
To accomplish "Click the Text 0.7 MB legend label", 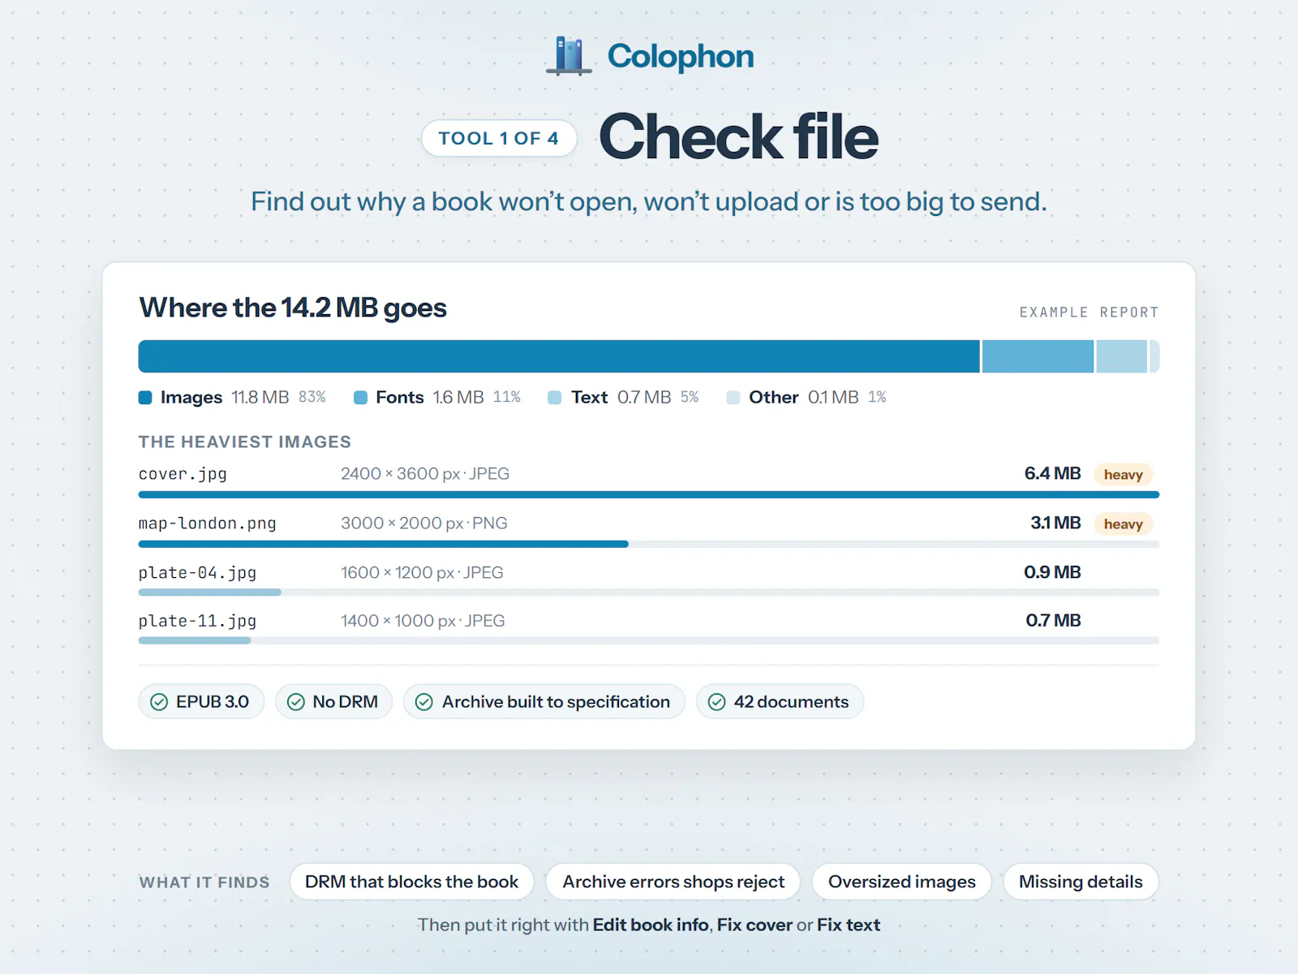I will [621, 398].
